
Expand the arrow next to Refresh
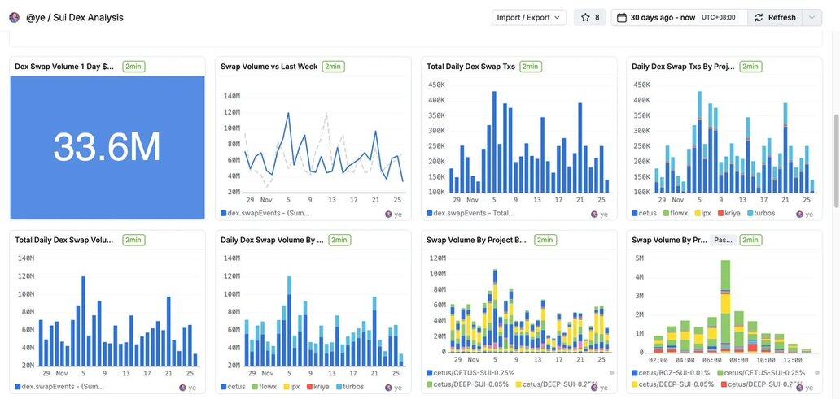812,17
